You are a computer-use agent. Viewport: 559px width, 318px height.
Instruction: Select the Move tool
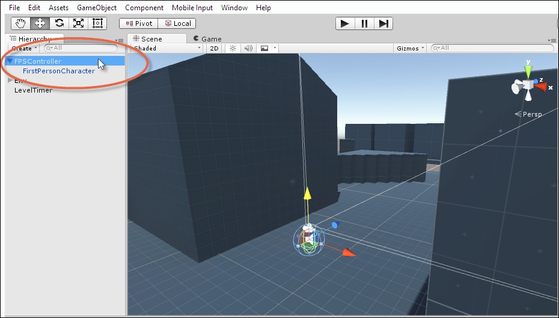click(x=40, y=23)
